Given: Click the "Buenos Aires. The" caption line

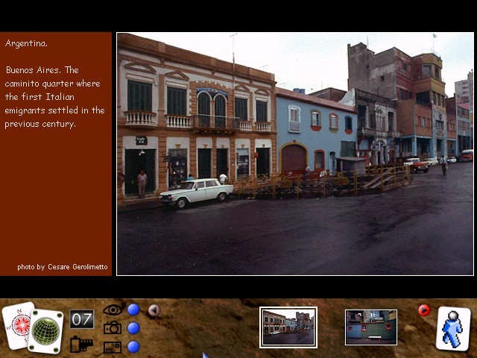Looking at the screenshot, I should click(42, 70).
